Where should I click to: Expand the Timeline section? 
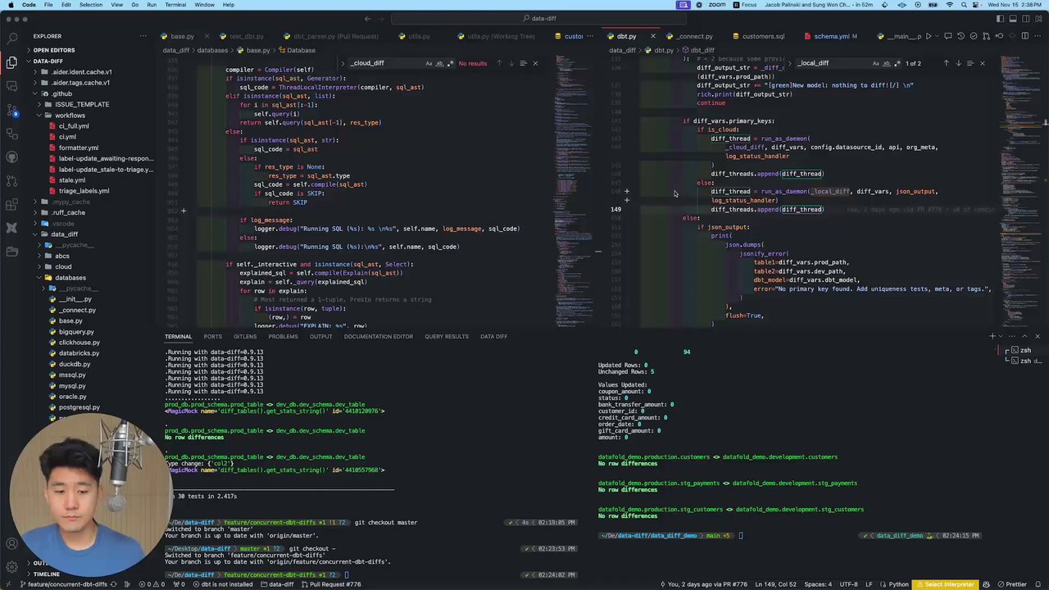point(46,574)
